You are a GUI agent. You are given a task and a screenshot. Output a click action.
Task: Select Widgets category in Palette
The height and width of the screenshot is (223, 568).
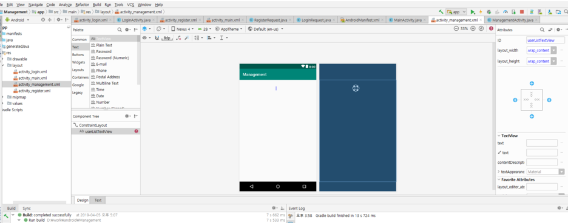[x=79, y=62]
